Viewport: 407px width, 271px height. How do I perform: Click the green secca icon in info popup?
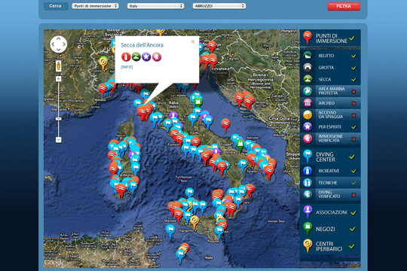(136, 56)
